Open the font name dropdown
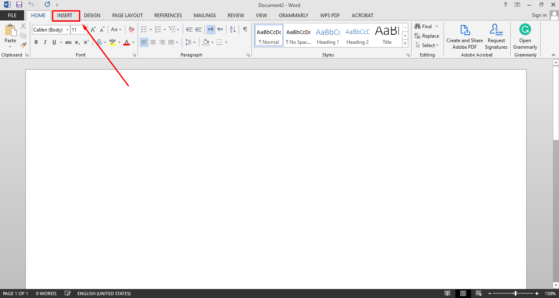 pyautogui.click(x=67, y=29)
